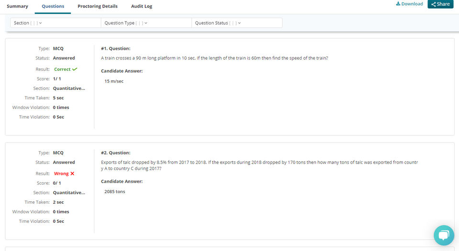
Task: Click 'Quantitative...' section in question 2
Action: pyautogui.click(x=69, y=193)
